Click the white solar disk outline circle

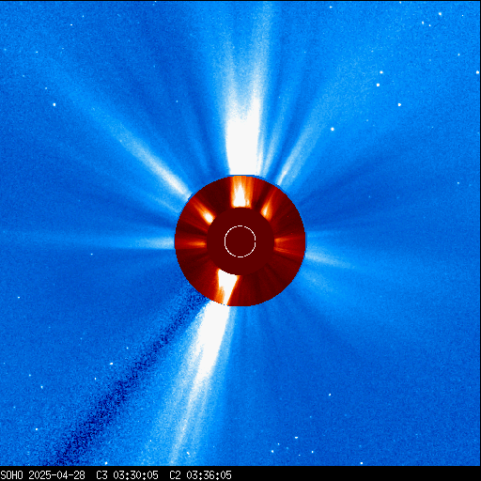[240, 241]
